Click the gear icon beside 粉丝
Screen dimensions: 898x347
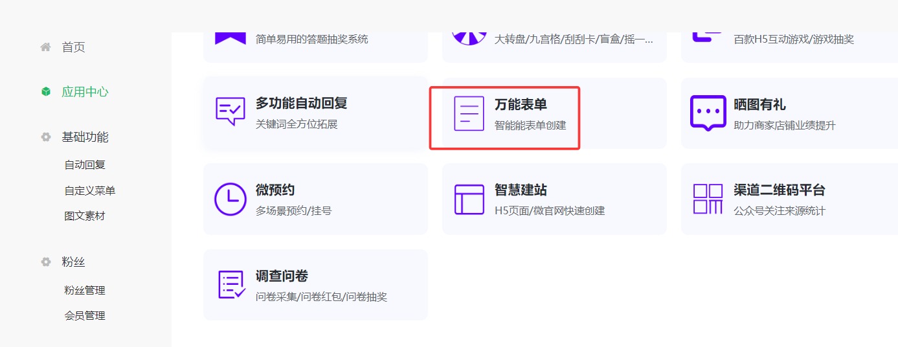coord(46,262)
